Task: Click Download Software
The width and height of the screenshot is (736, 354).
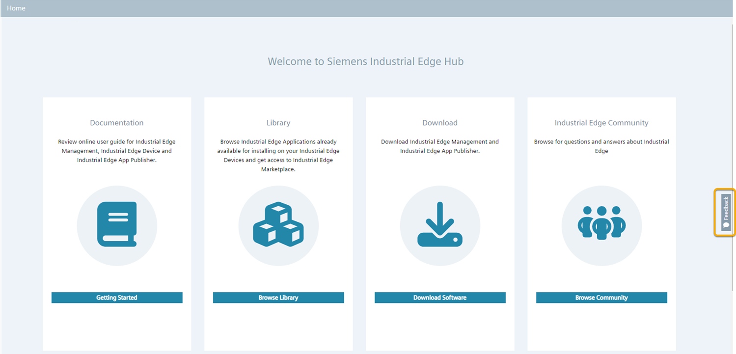Action: (439, 297)
